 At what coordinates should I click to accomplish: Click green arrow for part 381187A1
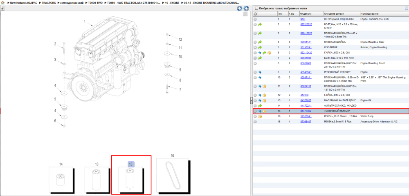pos(260,47)
